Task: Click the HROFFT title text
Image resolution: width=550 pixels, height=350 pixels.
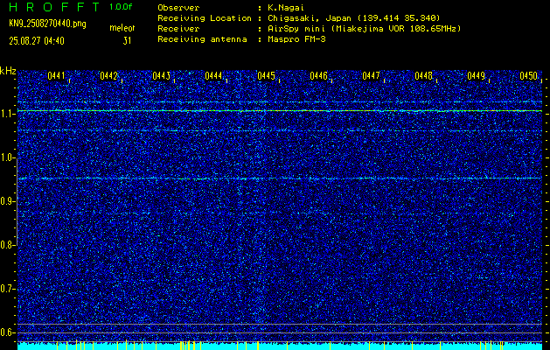Action: pos(55,7)
